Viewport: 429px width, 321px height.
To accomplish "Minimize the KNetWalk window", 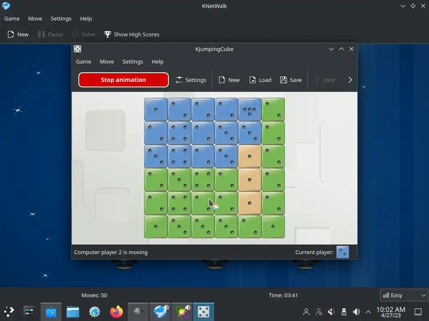I will 403,6.
